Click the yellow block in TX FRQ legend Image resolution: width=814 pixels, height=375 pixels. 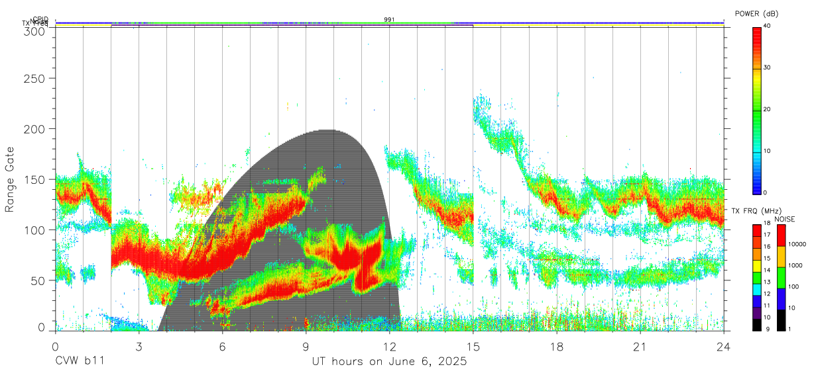(757, 267)
